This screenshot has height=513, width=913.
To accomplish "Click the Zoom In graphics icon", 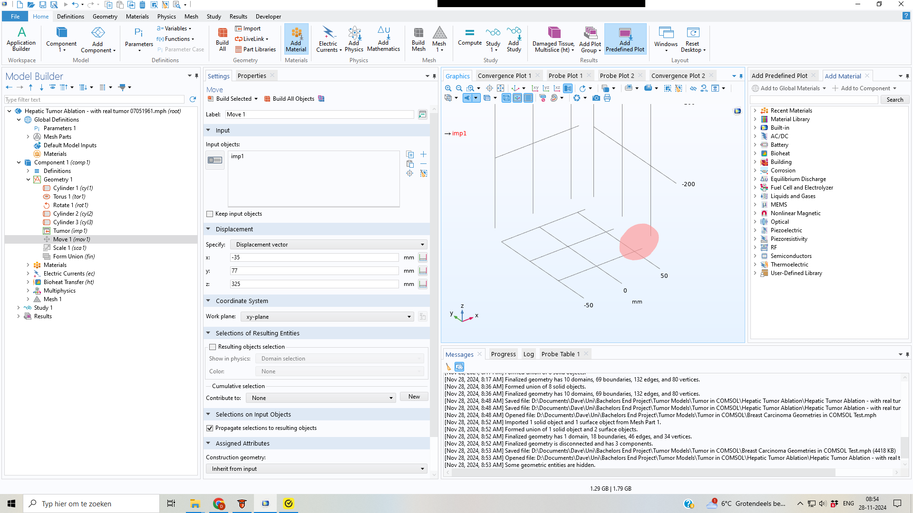I will click(448, 88).
